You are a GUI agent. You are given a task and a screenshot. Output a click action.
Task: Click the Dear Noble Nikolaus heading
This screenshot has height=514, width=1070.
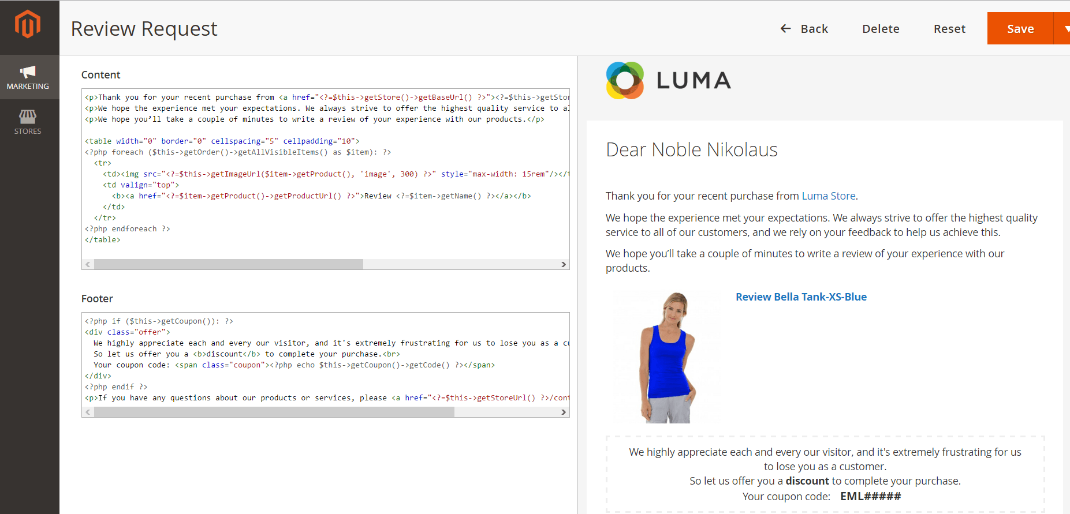(692, 150)
